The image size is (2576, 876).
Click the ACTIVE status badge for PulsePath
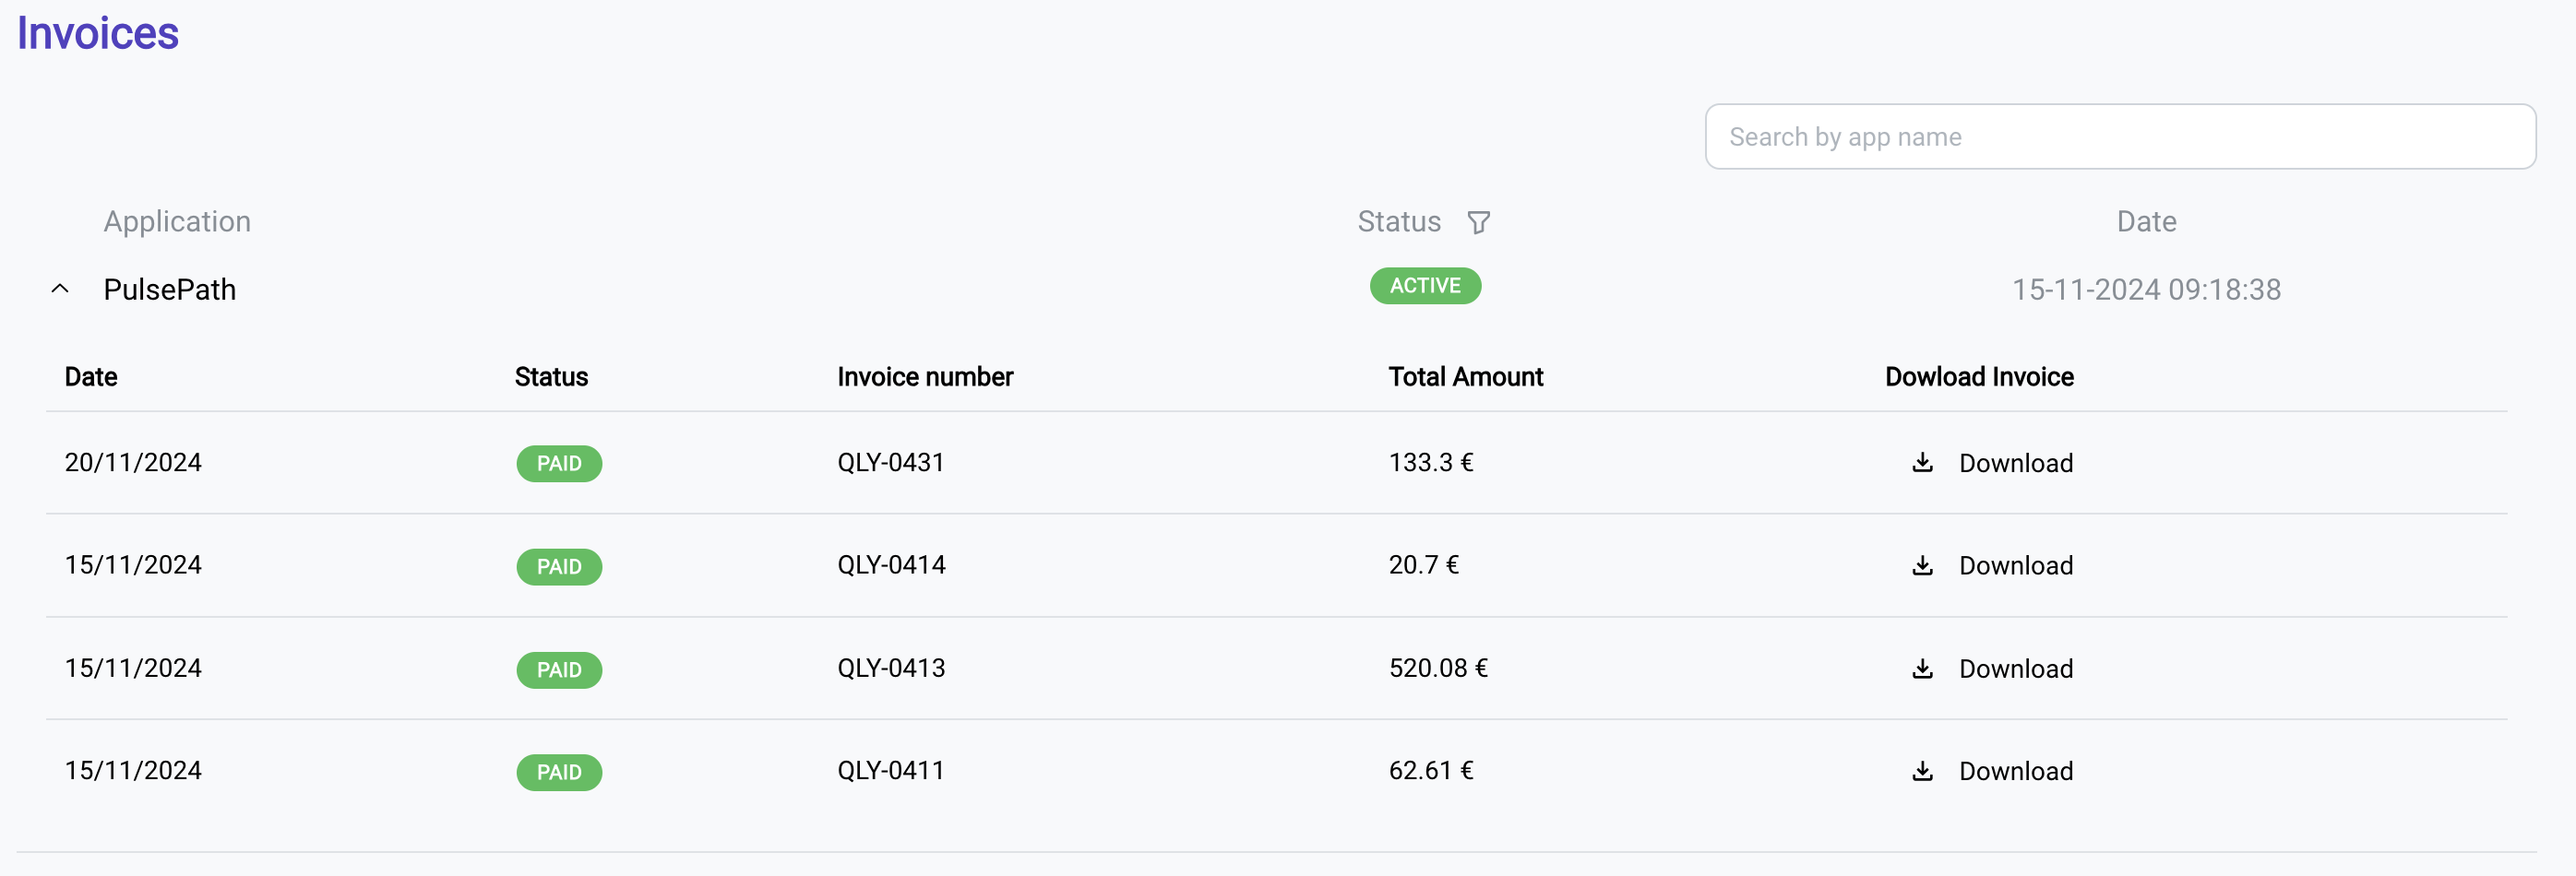(1425, 286)
